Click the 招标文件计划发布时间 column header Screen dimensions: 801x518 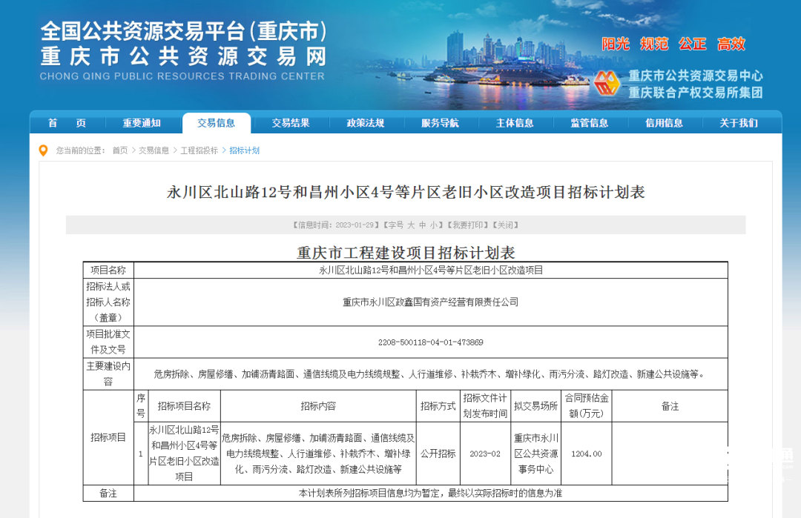(x=485, y=406)
